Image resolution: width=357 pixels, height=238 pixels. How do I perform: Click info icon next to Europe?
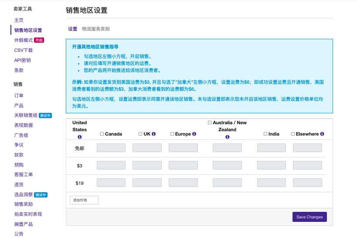pos(194,134)
